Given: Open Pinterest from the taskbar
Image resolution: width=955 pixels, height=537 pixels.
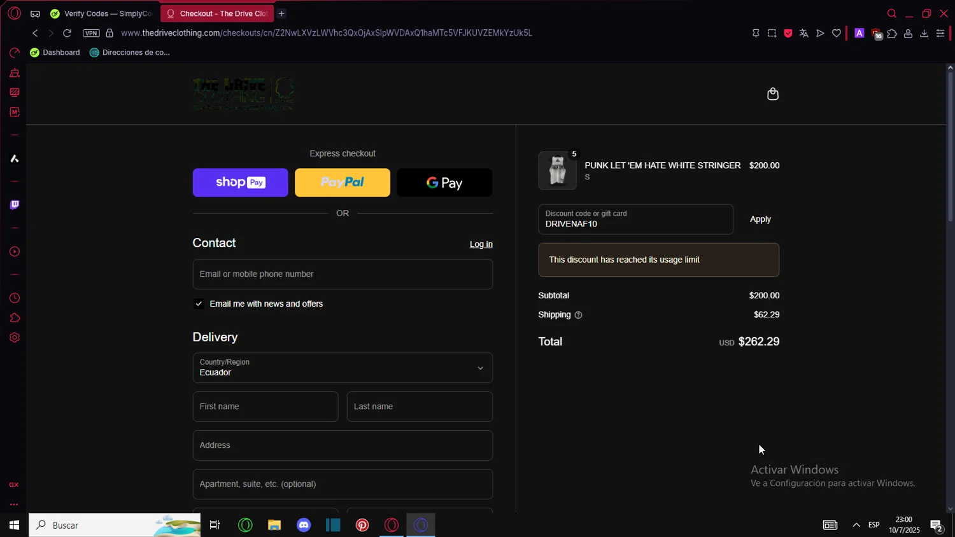Looking at the screenshot, I should [x=362, y=525].
